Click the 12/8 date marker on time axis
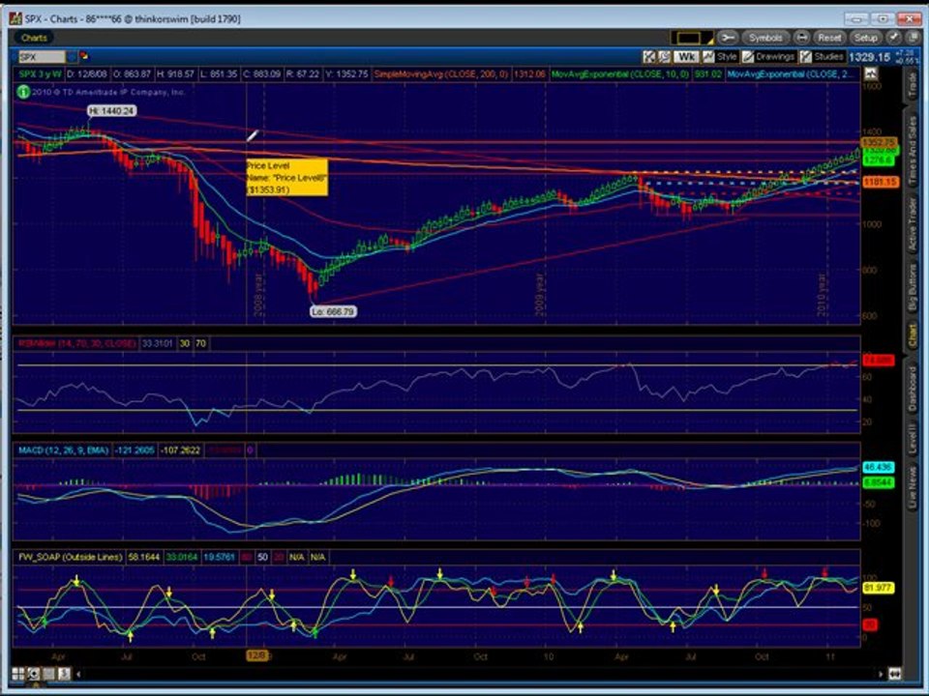This screenshot has width=929, height=696. pos(257,655)
